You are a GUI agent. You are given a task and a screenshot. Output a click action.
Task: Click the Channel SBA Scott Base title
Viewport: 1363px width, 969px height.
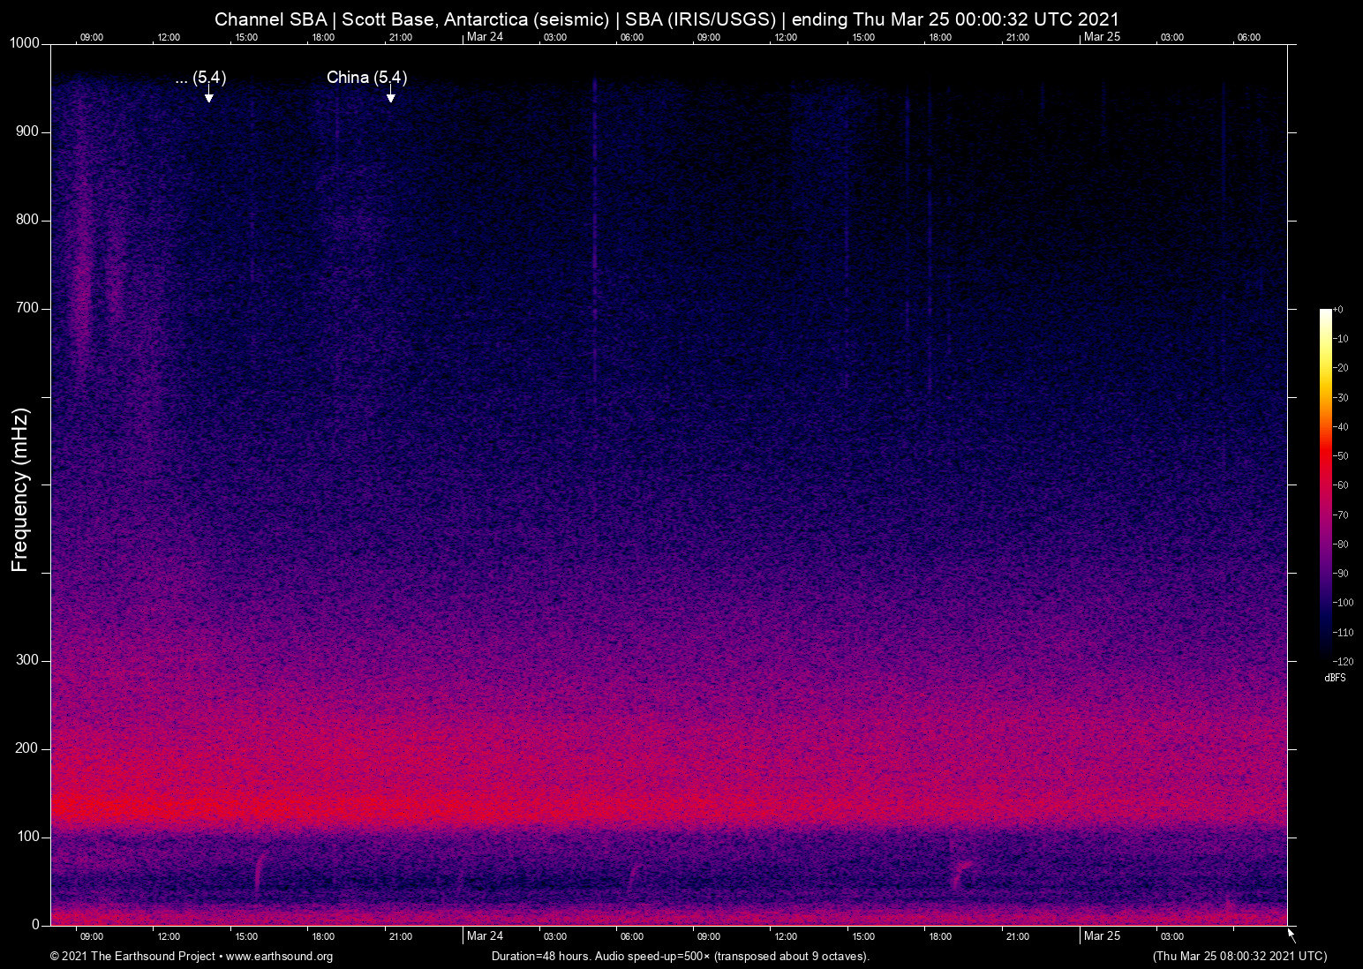click(x=666, y=19)
